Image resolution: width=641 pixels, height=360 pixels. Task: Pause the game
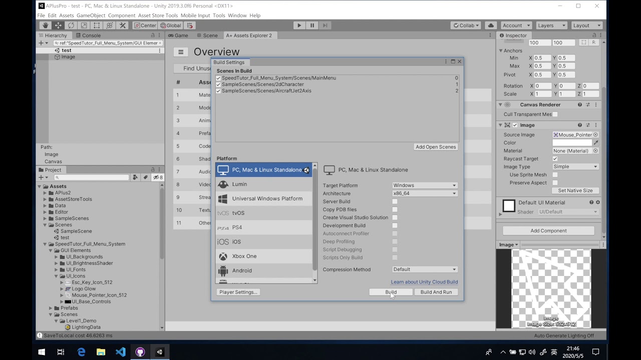pos(312,25)
